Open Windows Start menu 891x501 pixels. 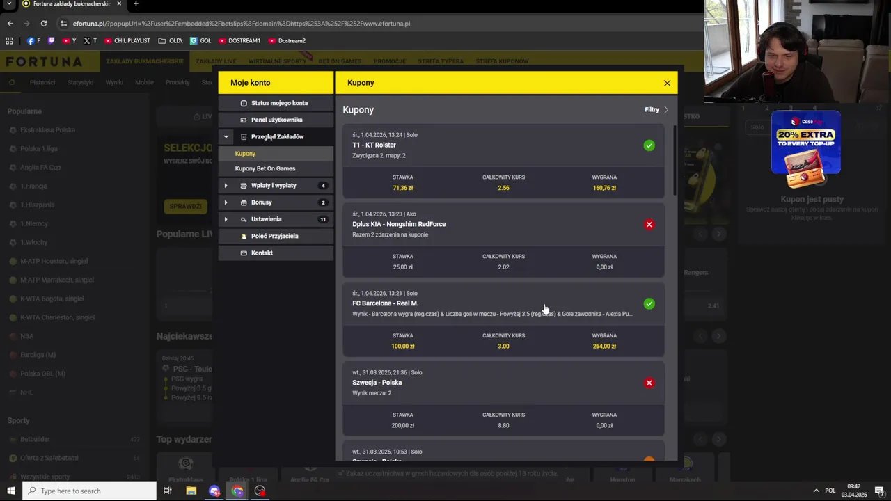[x=10, y=491]
